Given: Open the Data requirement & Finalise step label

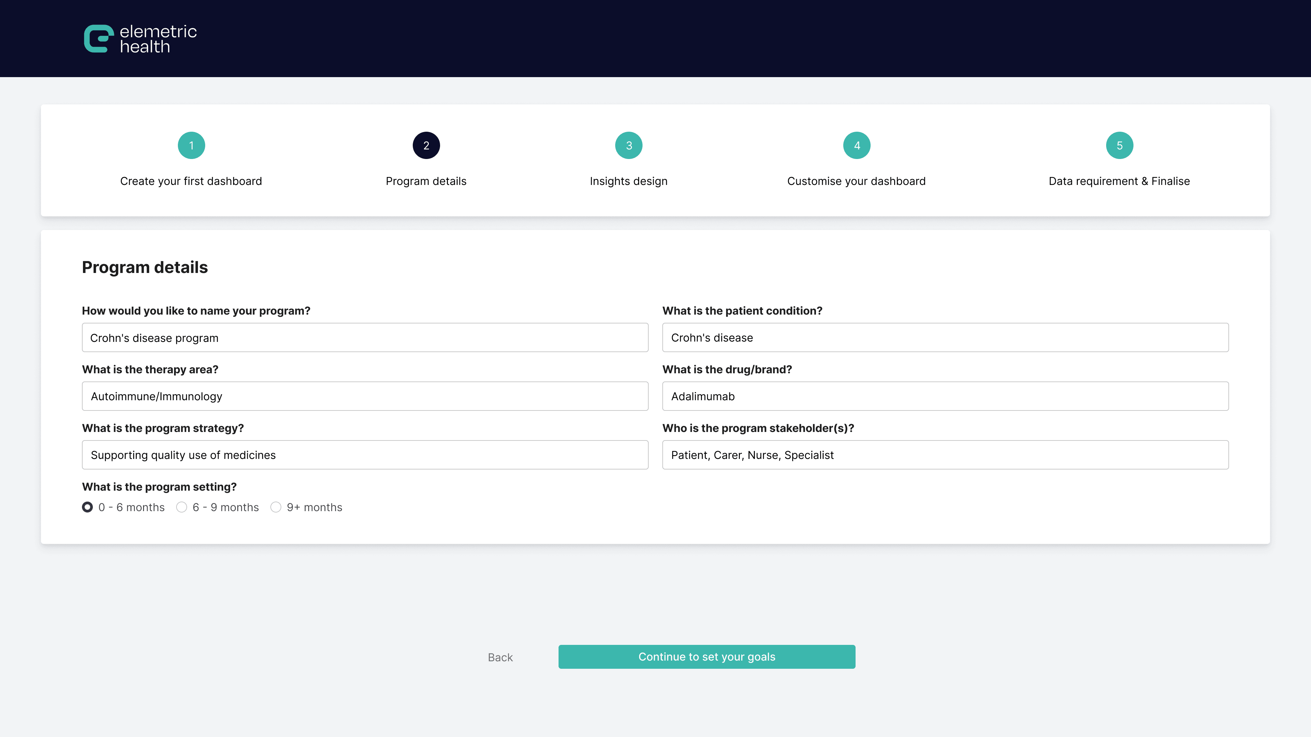Looking at the screenshot, I should tap(1119, 181).
